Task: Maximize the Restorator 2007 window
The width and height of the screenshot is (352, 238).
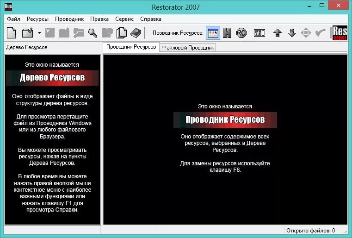Action: pyautogui.click(x=322, y=6)
